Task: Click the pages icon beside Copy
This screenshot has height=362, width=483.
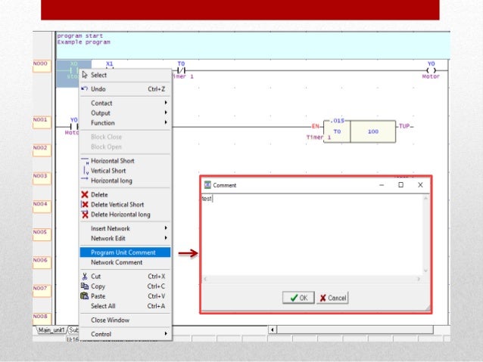Action: [84, 286]
